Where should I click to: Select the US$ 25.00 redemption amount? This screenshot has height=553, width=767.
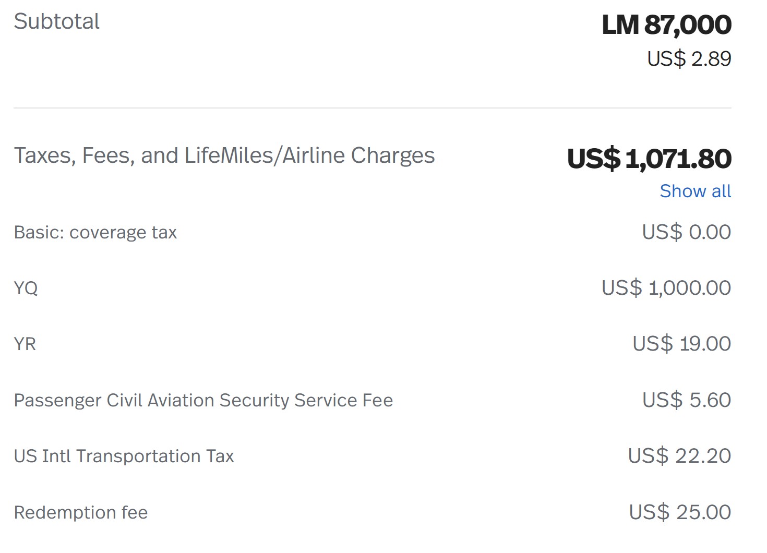680,512
